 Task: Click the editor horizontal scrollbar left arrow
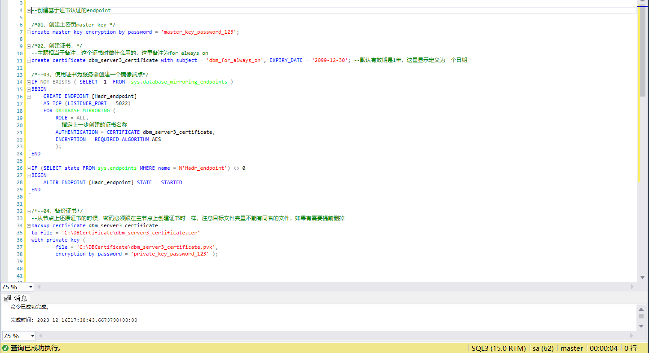(39, 287)
